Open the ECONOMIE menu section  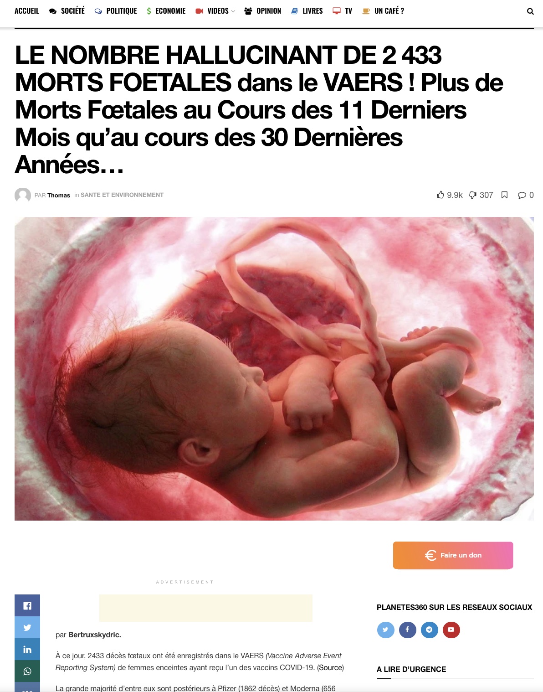[166, 11]
